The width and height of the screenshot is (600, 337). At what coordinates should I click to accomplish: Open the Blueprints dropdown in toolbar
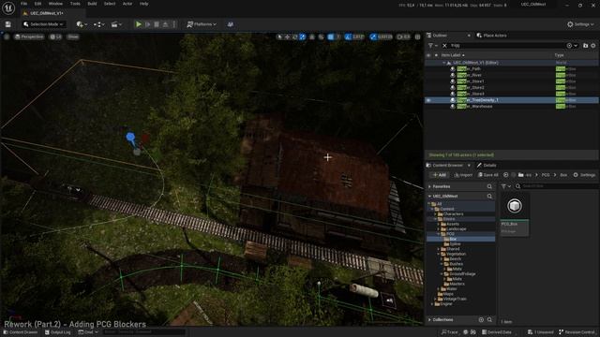point(98,24)
